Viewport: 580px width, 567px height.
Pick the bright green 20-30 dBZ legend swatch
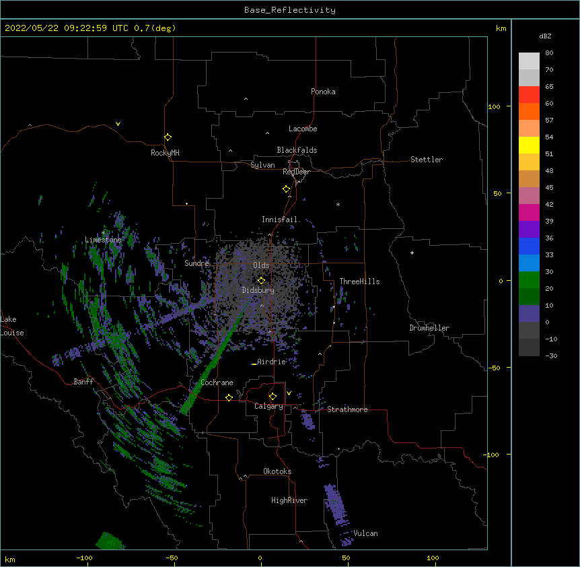[x=529, y=280]
